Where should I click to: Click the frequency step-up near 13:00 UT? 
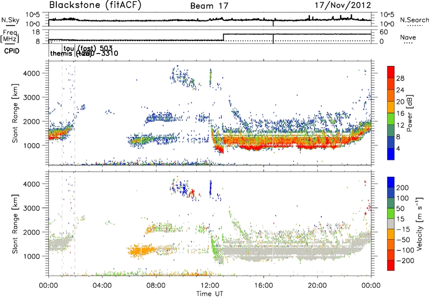click(x=224, y=37)
